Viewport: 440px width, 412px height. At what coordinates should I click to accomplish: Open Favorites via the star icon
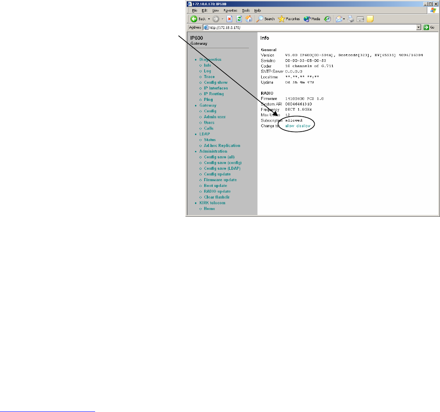click(x=281, y=19)
